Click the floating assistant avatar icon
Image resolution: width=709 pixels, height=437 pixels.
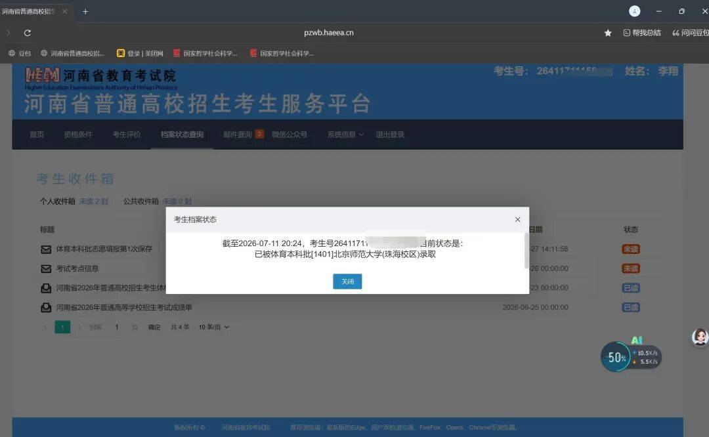tap(700, 337)
